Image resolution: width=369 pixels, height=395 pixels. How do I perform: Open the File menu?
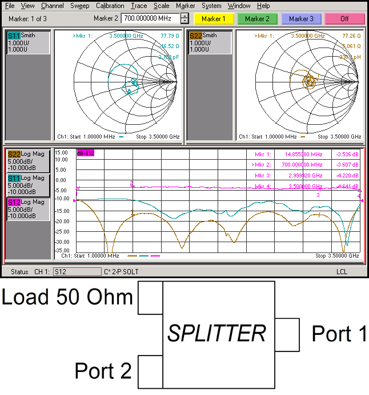tap(10, 6)
